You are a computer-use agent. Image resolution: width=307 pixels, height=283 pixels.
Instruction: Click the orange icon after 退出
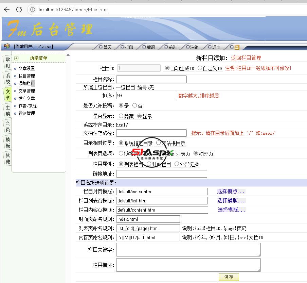(x=237, y=47)
